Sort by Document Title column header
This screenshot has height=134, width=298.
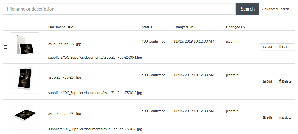pos(61,27)
